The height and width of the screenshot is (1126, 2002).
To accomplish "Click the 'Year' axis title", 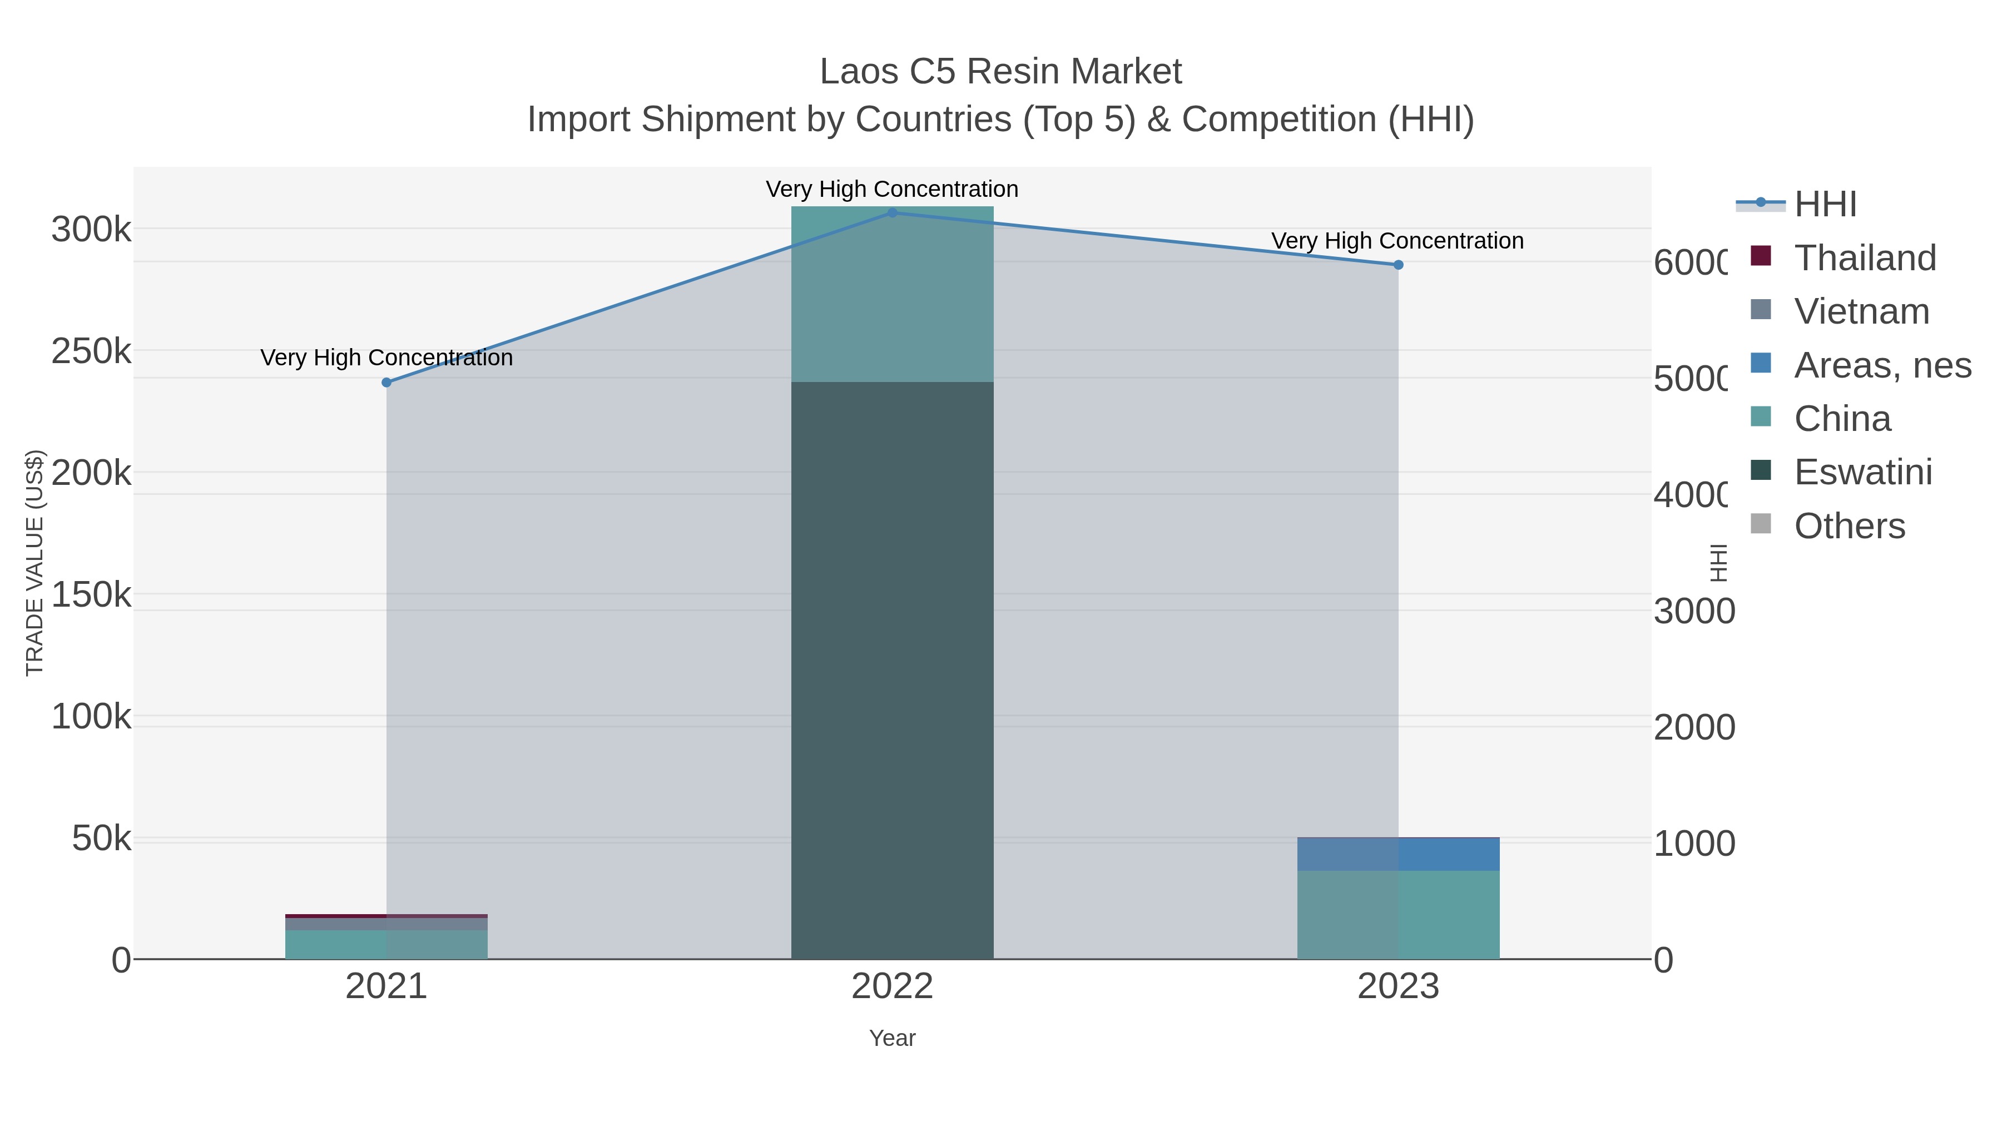I will click(x=892, y=1038).
